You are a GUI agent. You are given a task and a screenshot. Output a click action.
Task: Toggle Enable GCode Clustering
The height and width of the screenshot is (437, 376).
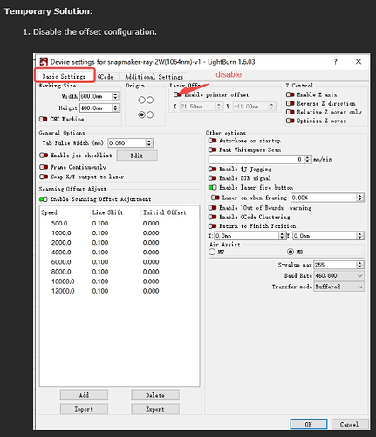(213, 217)
